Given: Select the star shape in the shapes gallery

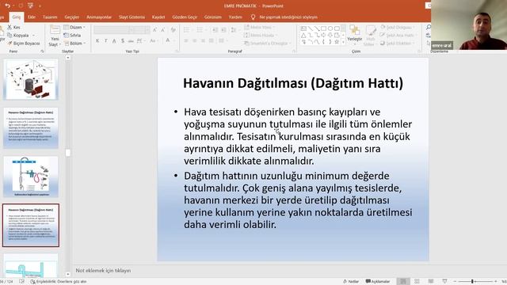Looking at the screenshot, I should (x=337, y=42).
